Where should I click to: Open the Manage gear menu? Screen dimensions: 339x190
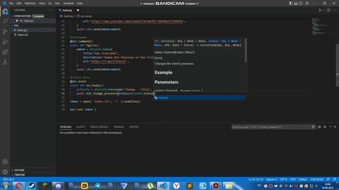pos(5,172)
